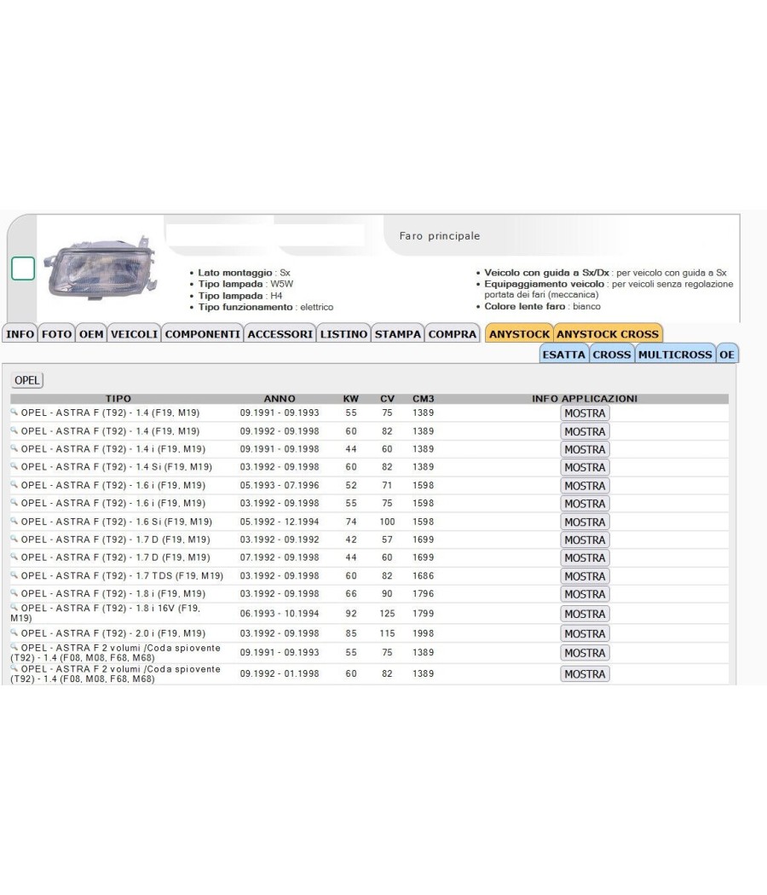Select row text 'OPEL - ASTRA F (T92) - 2.0 i (F19, M19)'

coord(113,633)
